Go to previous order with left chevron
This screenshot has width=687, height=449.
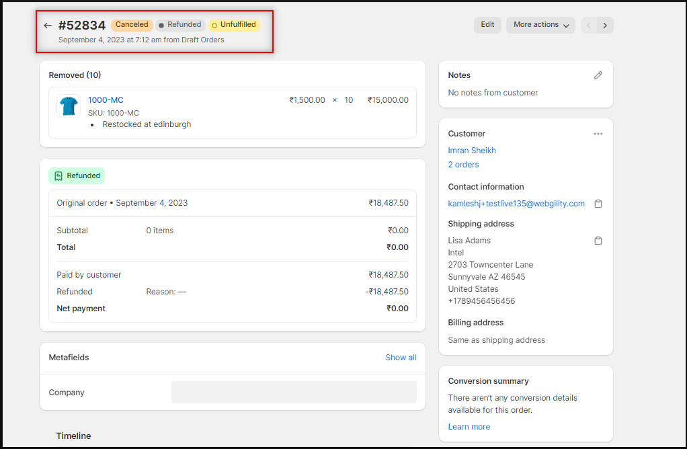pos(589,26)
